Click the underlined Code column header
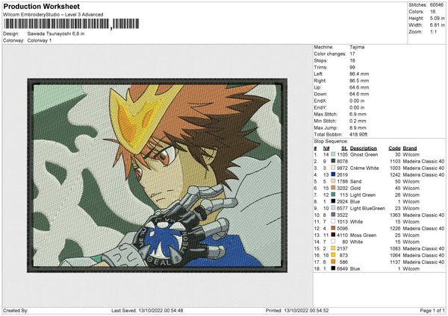Screen dimensions: 448x316 [x=394, y=148]
